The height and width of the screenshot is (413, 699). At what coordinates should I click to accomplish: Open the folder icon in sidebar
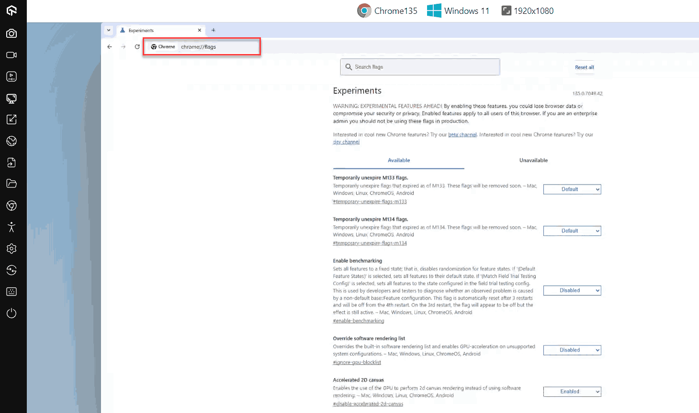pos(11,184)
